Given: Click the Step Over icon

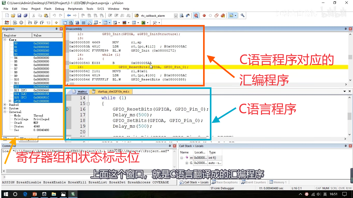Looking at the screenshot, I should tap(36, 23).
